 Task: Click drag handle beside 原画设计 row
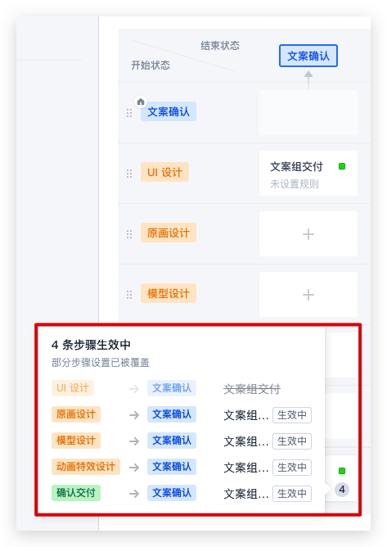coord(129,234)
